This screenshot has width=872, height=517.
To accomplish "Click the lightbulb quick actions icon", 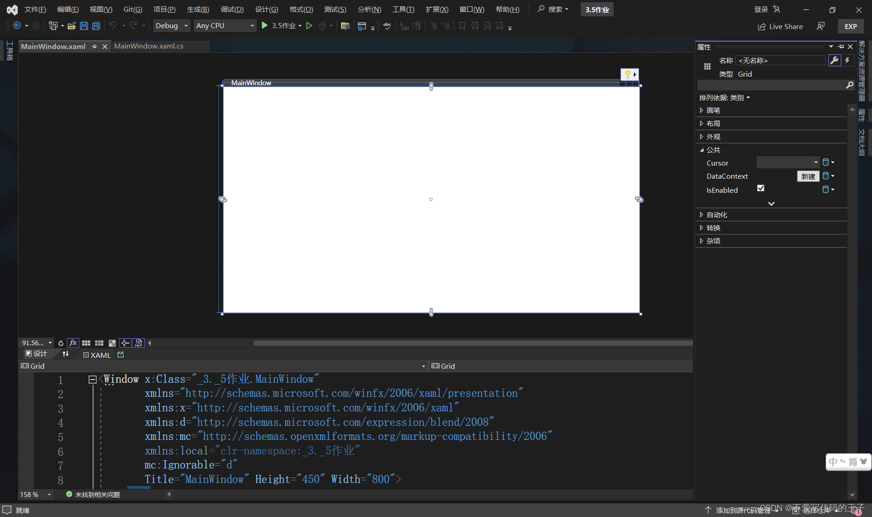I will (x=627, y=74).
